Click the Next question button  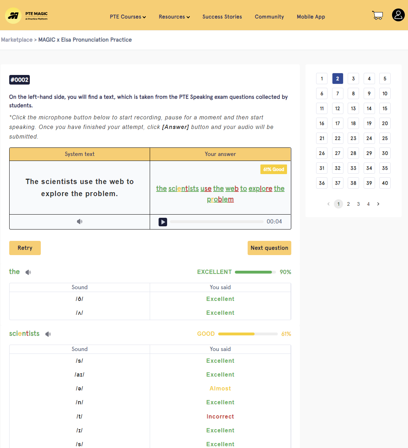269,248
